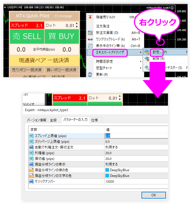Open the 損益分岐ラインの線の色 DeepSkyBlue value
191x204 pixels.
click(136, 170)
